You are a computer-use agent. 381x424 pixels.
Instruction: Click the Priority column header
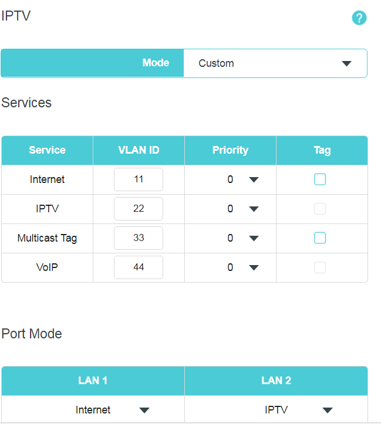point(230,150)
